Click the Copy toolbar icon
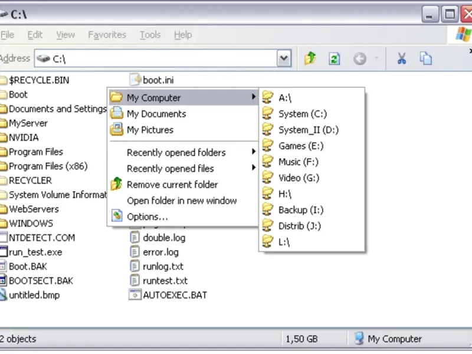The height and width of the screenshot is (354, 472). [x=425, y=58]
